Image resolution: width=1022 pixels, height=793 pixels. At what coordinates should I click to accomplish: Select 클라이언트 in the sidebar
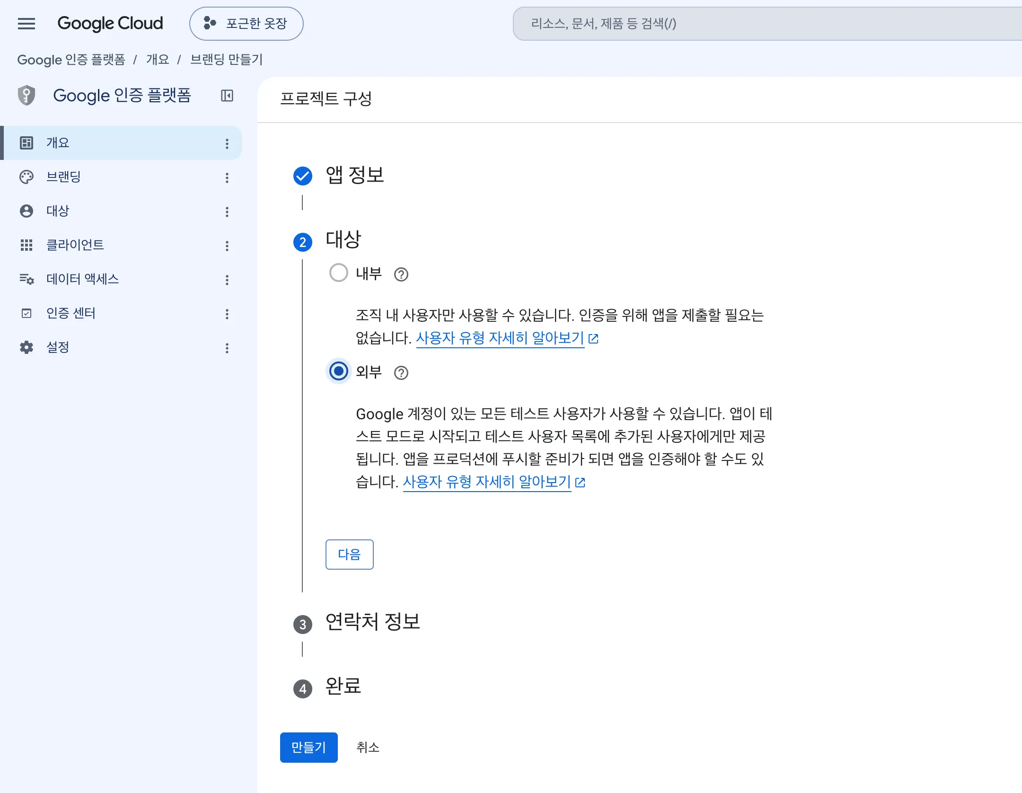tap(122, 245)
